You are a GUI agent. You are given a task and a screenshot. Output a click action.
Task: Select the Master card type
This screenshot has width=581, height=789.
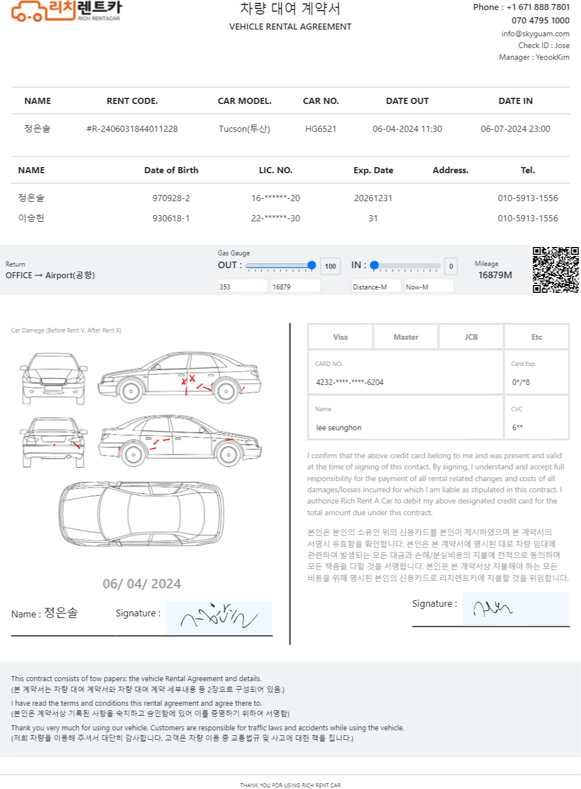pos(406,337)
